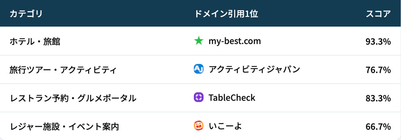
Task: Open the アクティビティジャパン domain link
Action: click(254, 69)
